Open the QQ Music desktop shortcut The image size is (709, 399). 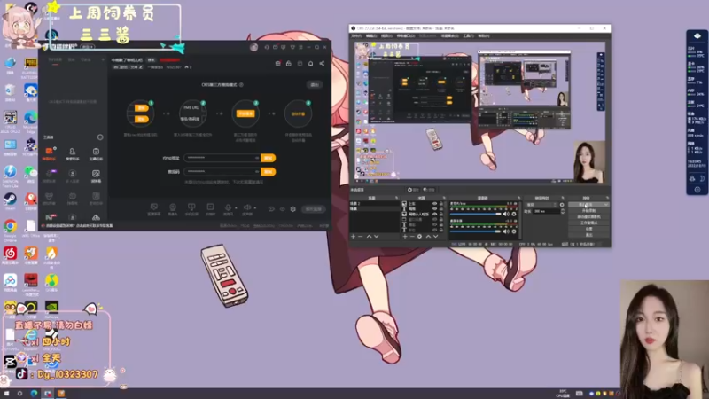coord(51,281)
